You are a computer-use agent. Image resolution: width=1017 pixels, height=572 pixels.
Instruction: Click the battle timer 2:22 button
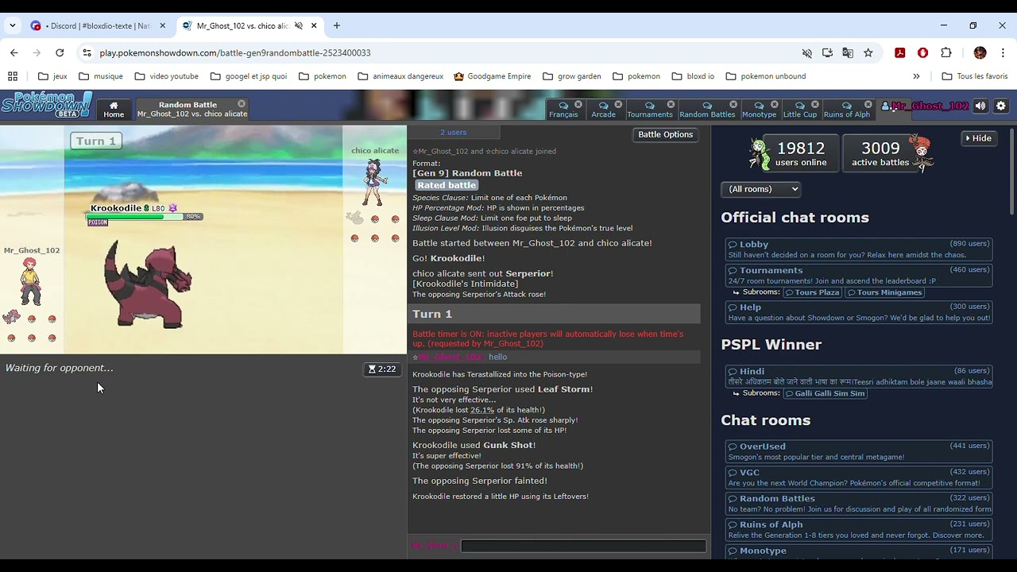click(382, 369)
